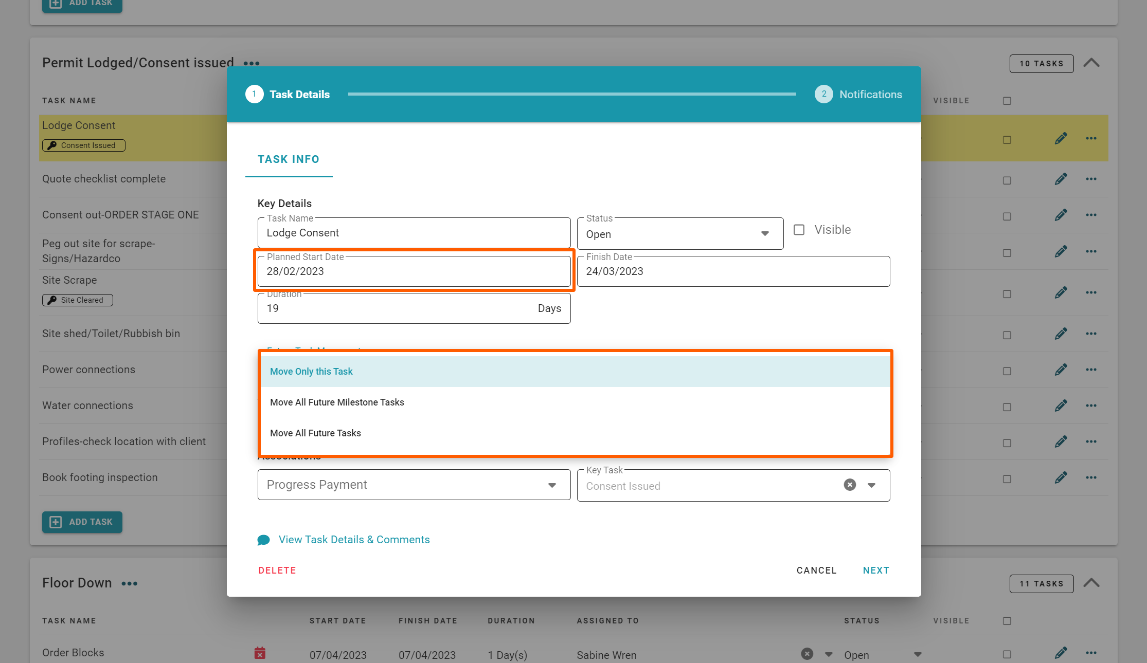This screenshot has height=663, width=1147.
Task: Click red calendar icon on Order Blocks
Action: 260,653
